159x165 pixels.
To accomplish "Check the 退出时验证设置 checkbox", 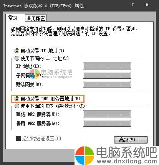I will click(18, 139).
